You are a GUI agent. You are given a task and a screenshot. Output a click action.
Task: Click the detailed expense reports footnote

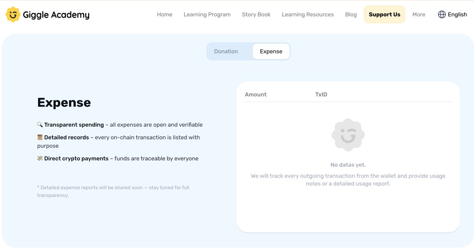tap(113, 191)
